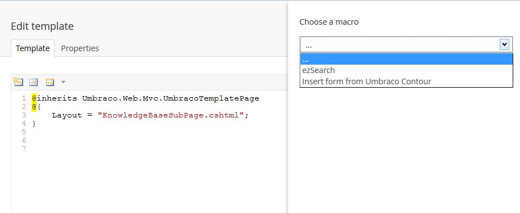Click the closing brace on line 4

[34, 124]
